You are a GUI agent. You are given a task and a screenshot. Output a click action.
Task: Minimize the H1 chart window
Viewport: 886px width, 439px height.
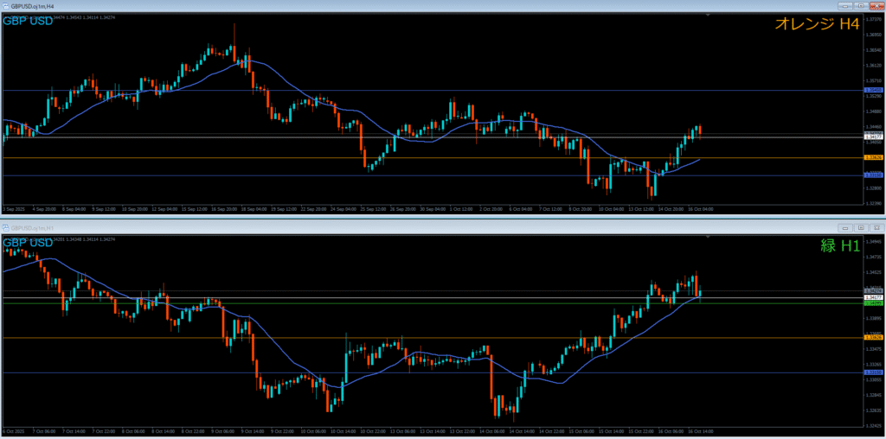[846, 228]
